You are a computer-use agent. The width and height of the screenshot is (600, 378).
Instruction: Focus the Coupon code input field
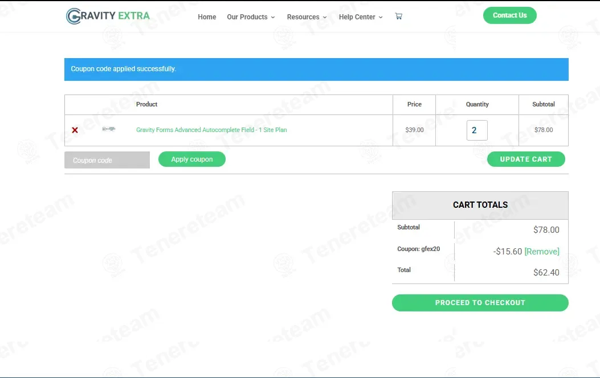coord(107,161)
